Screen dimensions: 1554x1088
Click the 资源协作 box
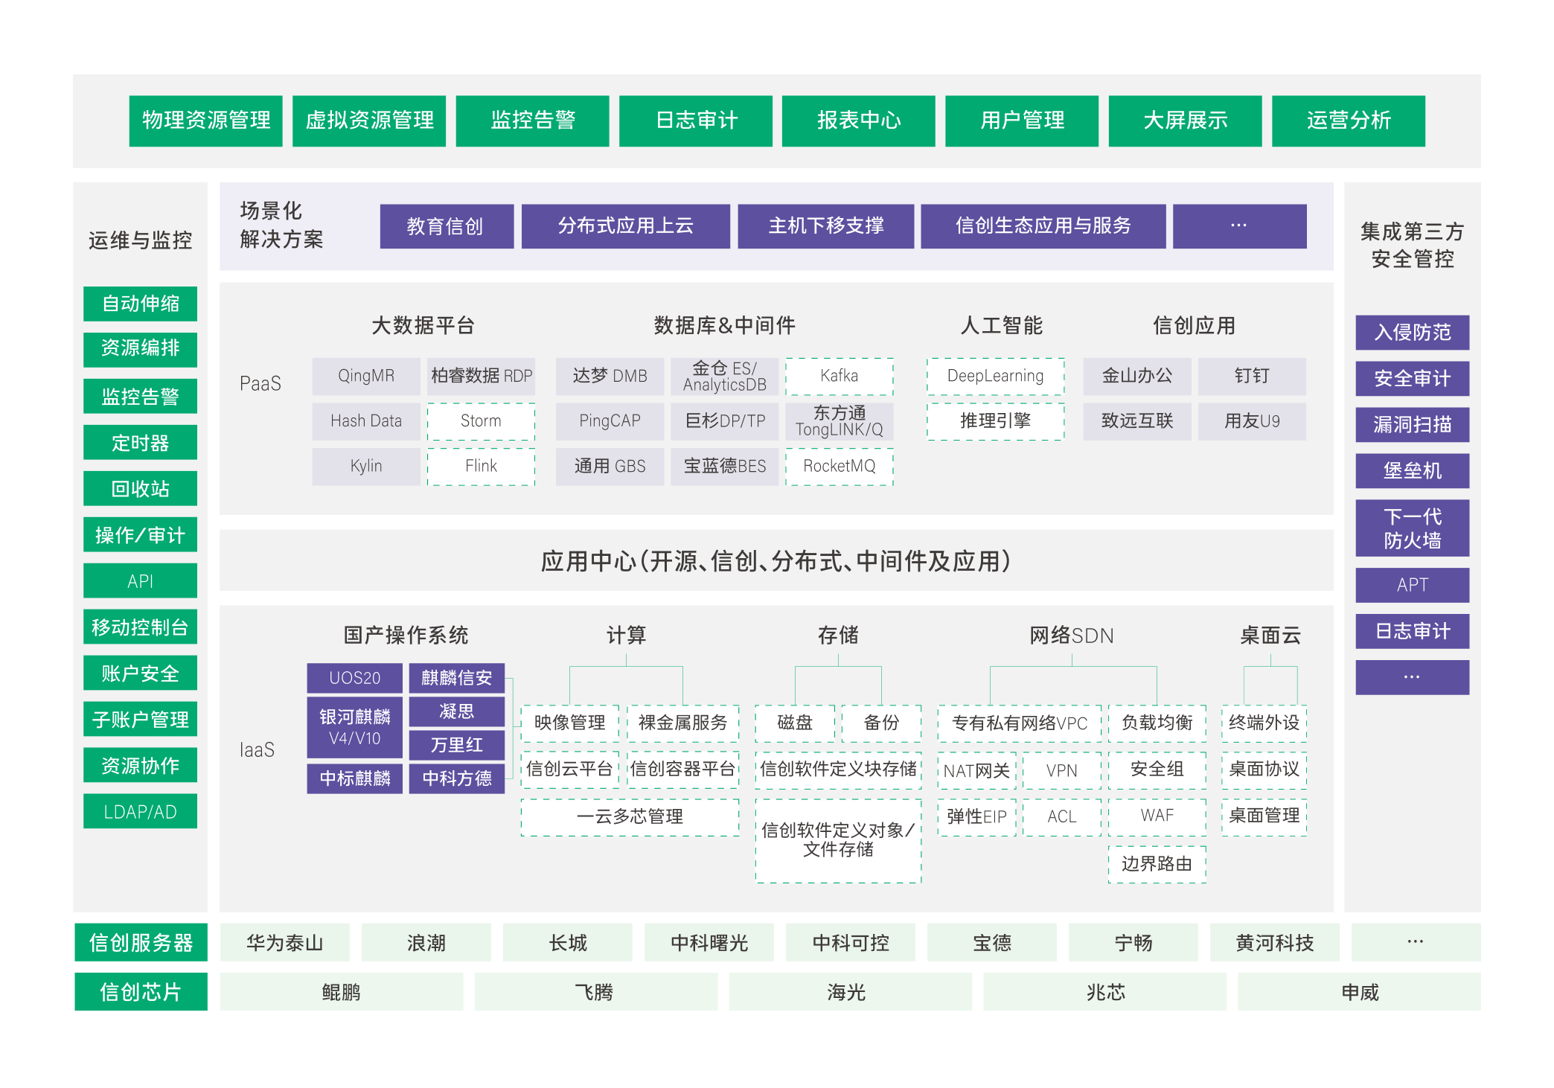[141, 765]
